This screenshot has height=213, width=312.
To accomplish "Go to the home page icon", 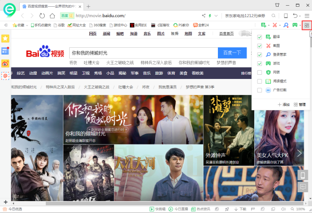I will click(x=53, y=16).
